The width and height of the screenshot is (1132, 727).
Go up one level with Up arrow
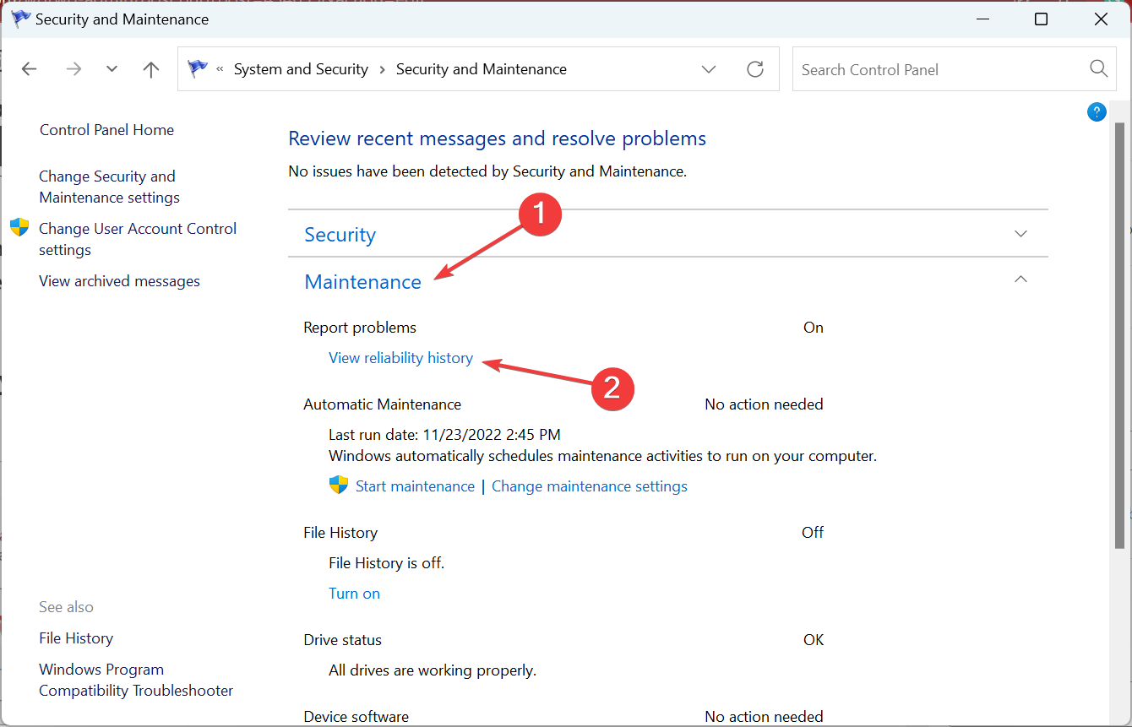[x=151, y=69]
